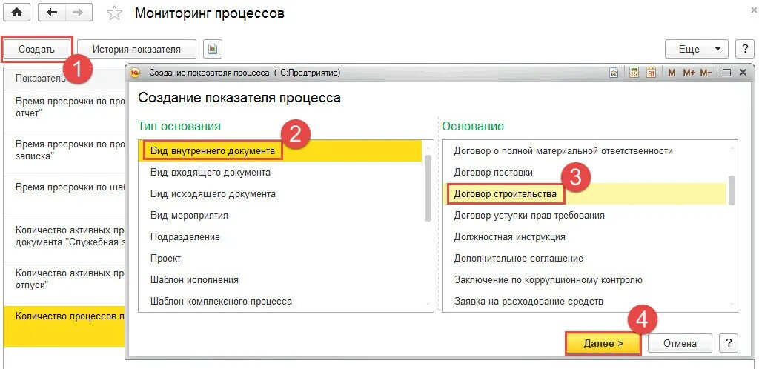Select Должностная инструкция in Основание list
This screenshot has width=759, height=369.
click(x=584, y=237)
